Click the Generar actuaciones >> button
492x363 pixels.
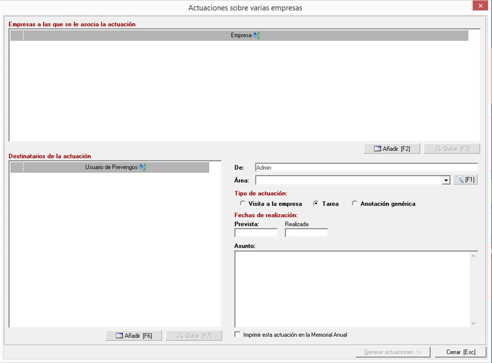coord(393,352)
